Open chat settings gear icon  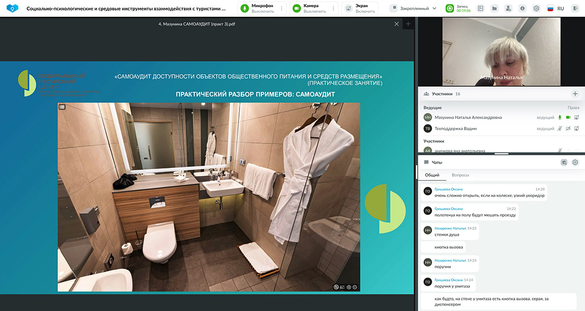[575, 162]
